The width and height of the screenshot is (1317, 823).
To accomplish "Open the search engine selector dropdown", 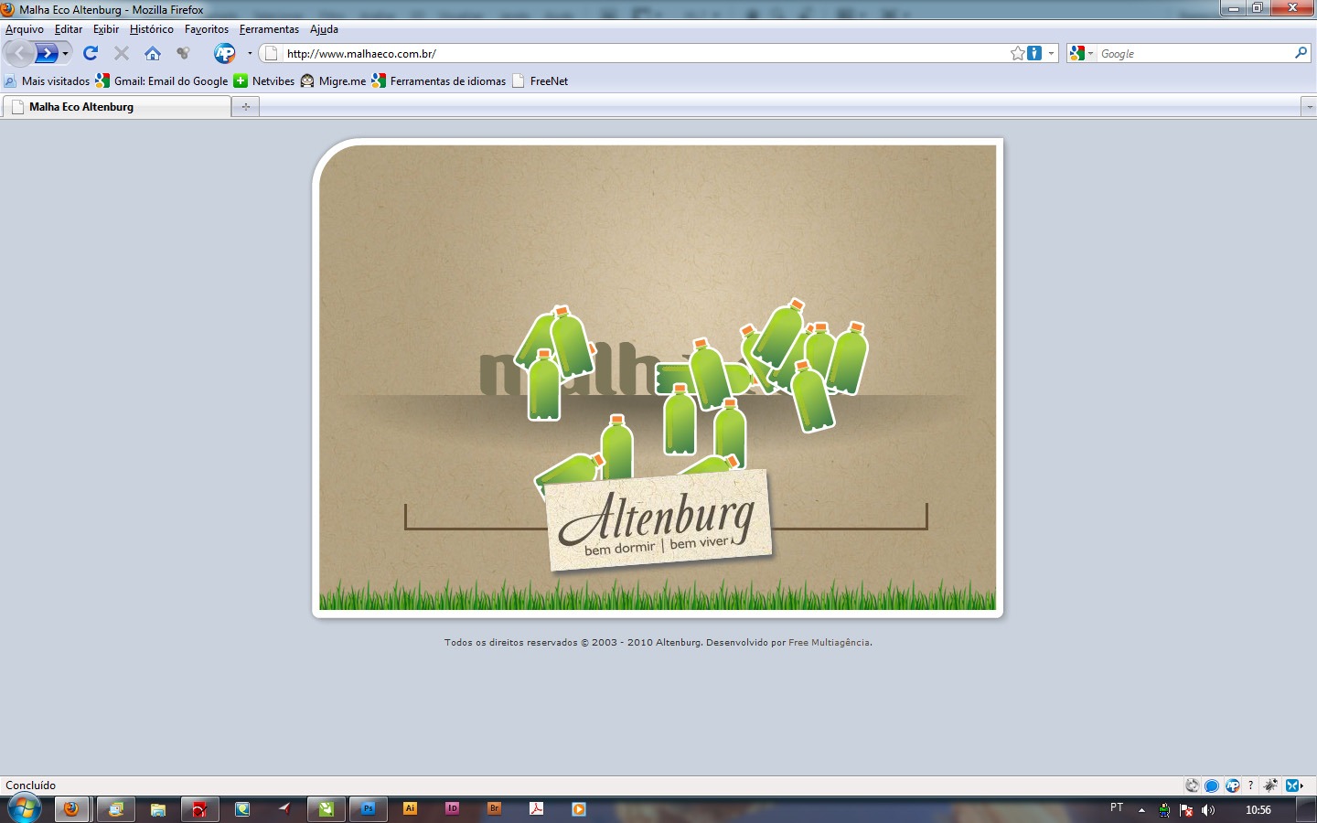I will (x=1082, y=54).
